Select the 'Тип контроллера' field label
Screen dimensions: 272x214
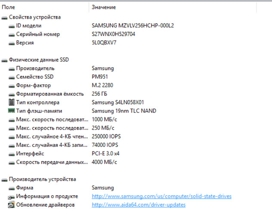click(38, 102)
